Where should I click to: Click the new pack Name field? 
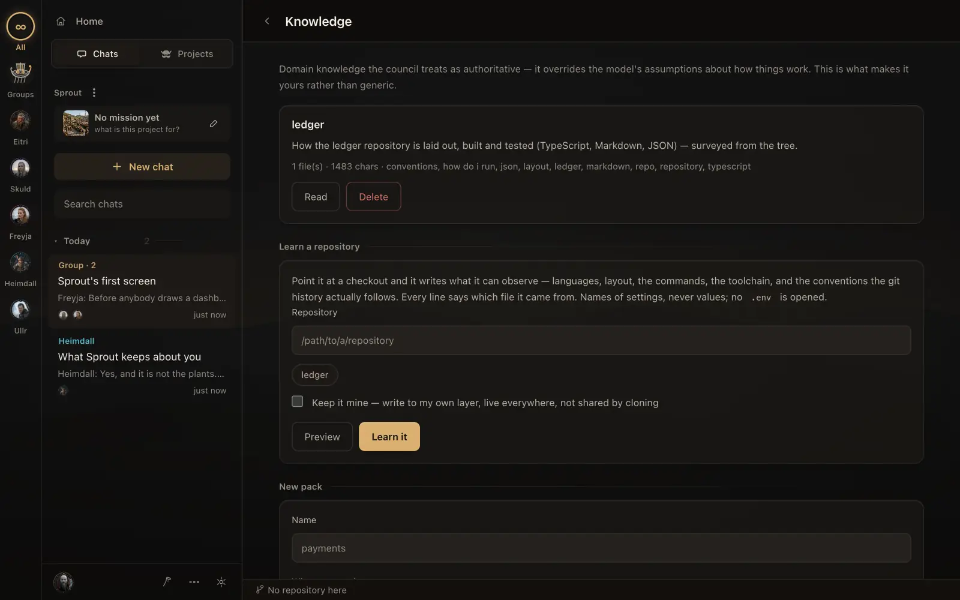pos(601,548)
